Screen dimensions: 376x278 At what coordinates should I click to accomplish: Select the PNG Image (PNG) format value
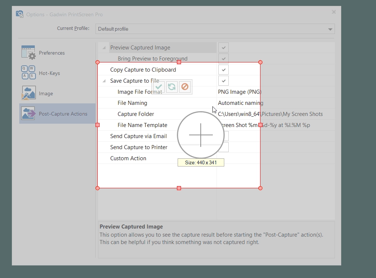239,92
